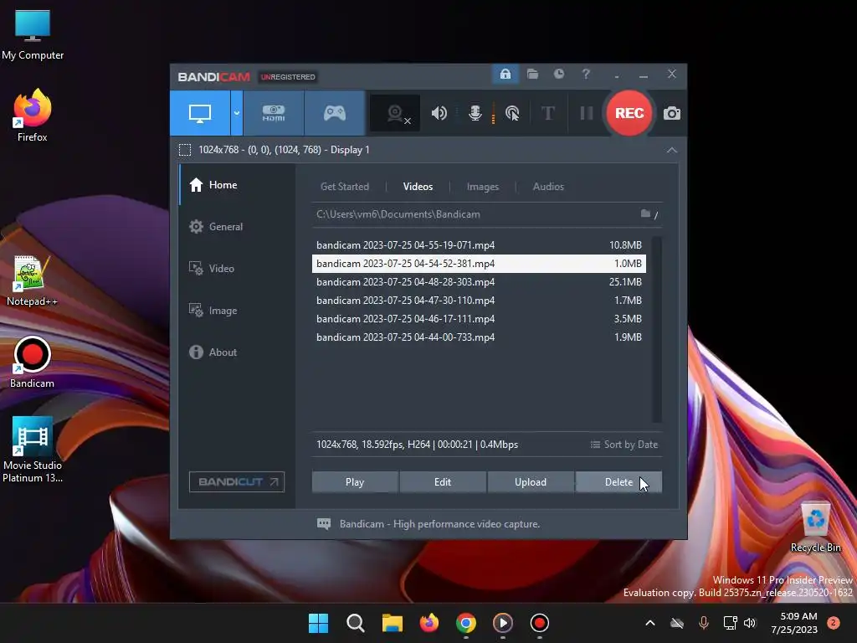The height and width of the screenshot is (643, 857).
Task: Switch to Videos tab
Action: [418, 187]
